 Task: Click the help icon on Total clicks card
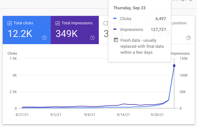(x=44, y=38)
